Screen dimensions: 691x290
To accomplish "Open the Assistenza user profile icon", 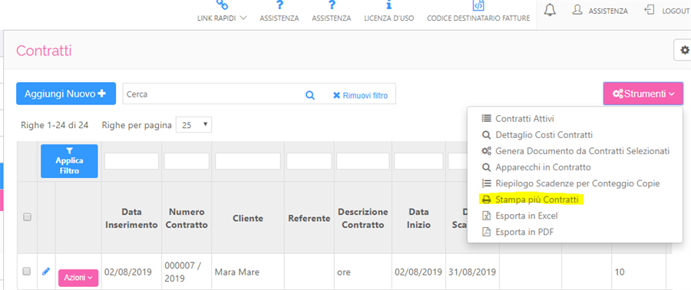I will (577, 10).
